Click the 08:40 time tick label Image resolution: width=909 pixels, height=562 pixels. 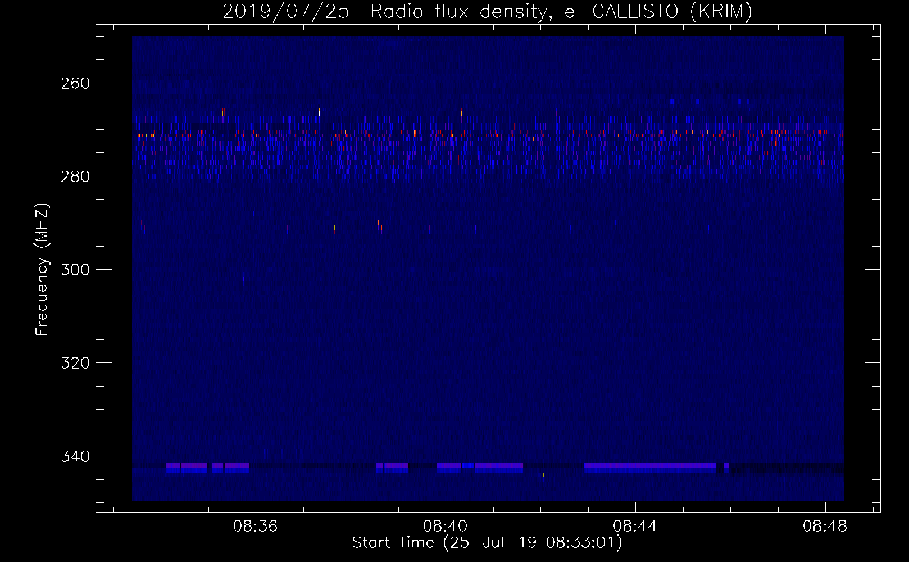tap(446, 527)
